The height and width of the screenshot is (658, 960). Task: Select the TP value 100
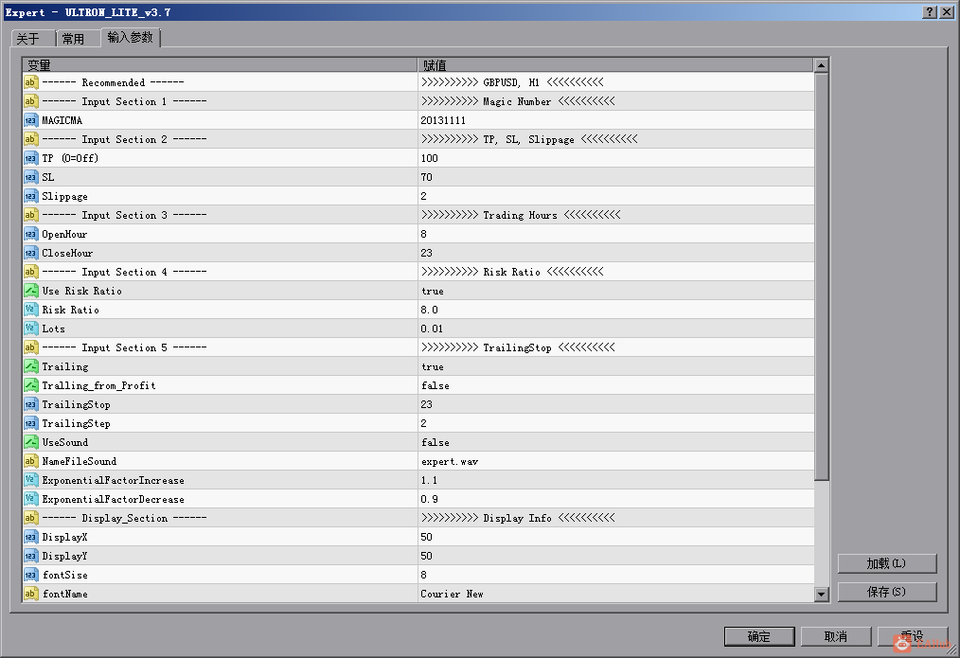429,158
